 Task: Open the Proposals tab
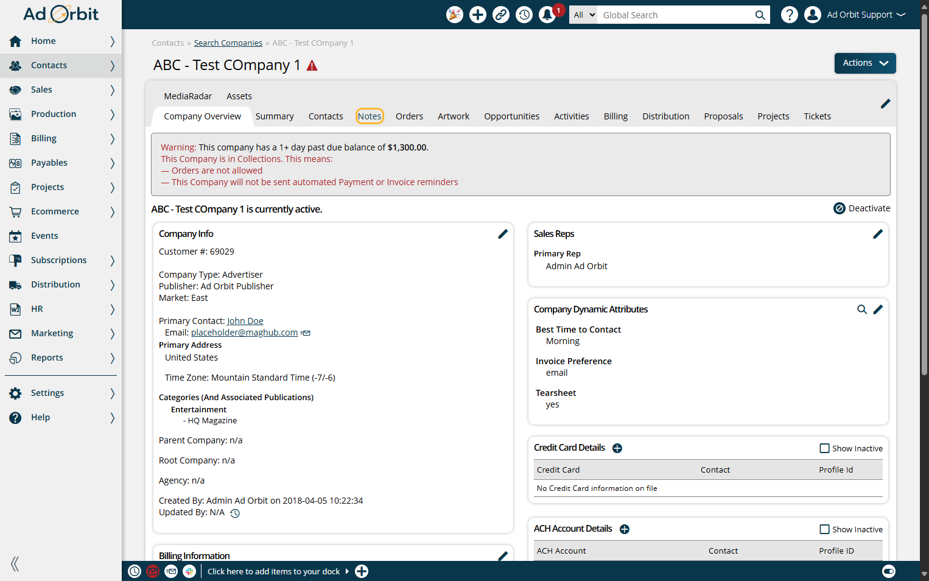(x=723, y=116)
